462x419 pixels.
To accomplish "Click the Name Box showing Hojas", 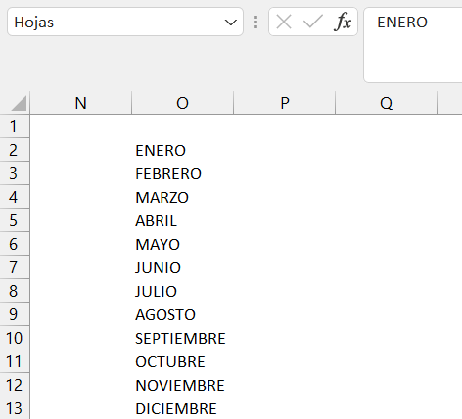I will click(125, 22).
